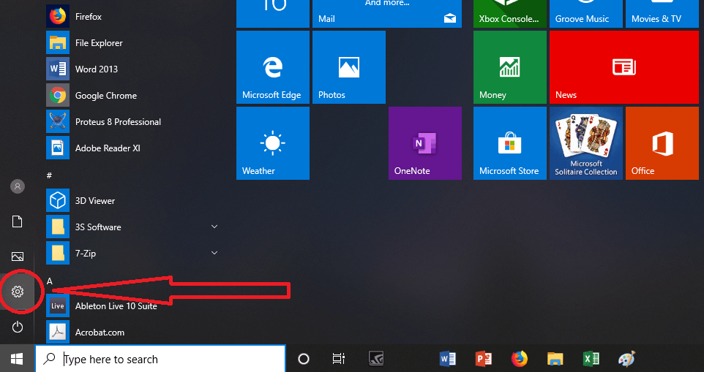Click the 3S Software folder icon

pos(58,227)
